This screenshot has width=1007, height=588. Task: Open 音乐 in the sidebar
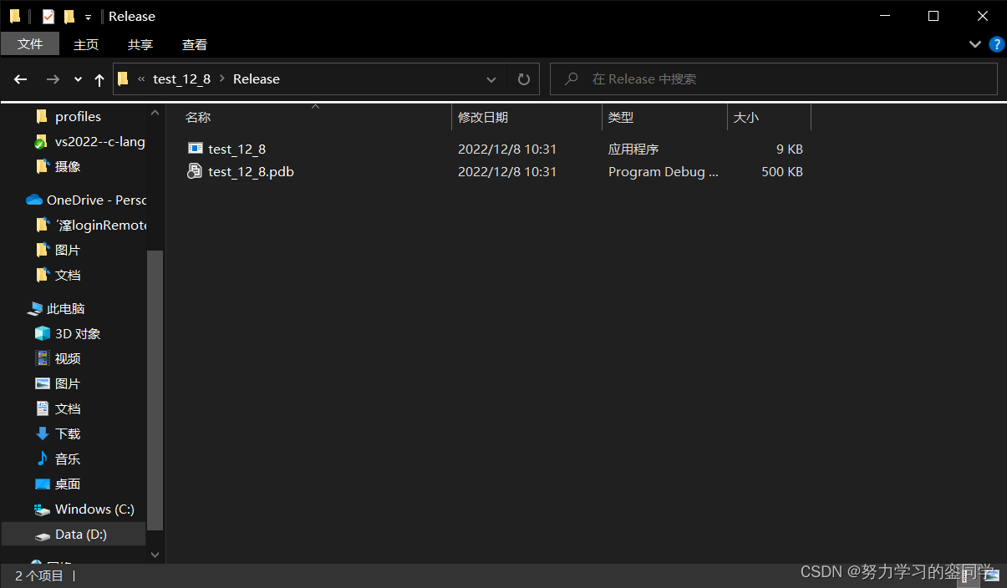pos(68,459)
